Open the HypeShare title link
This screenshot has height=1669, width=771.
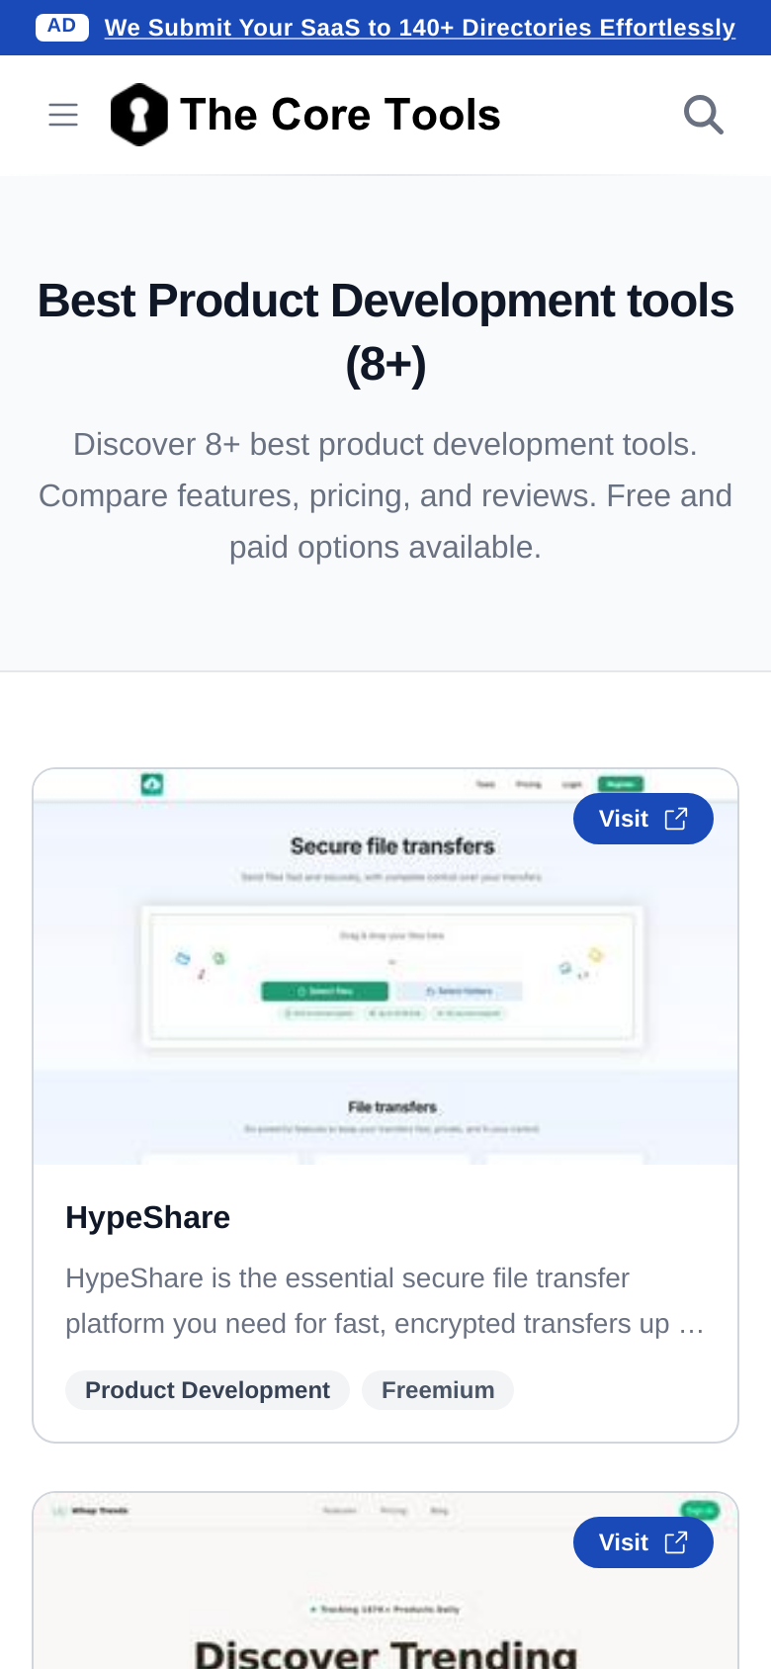147,1217
